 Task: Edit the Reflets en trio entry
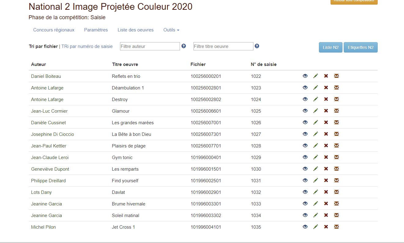tap(316, 76)
